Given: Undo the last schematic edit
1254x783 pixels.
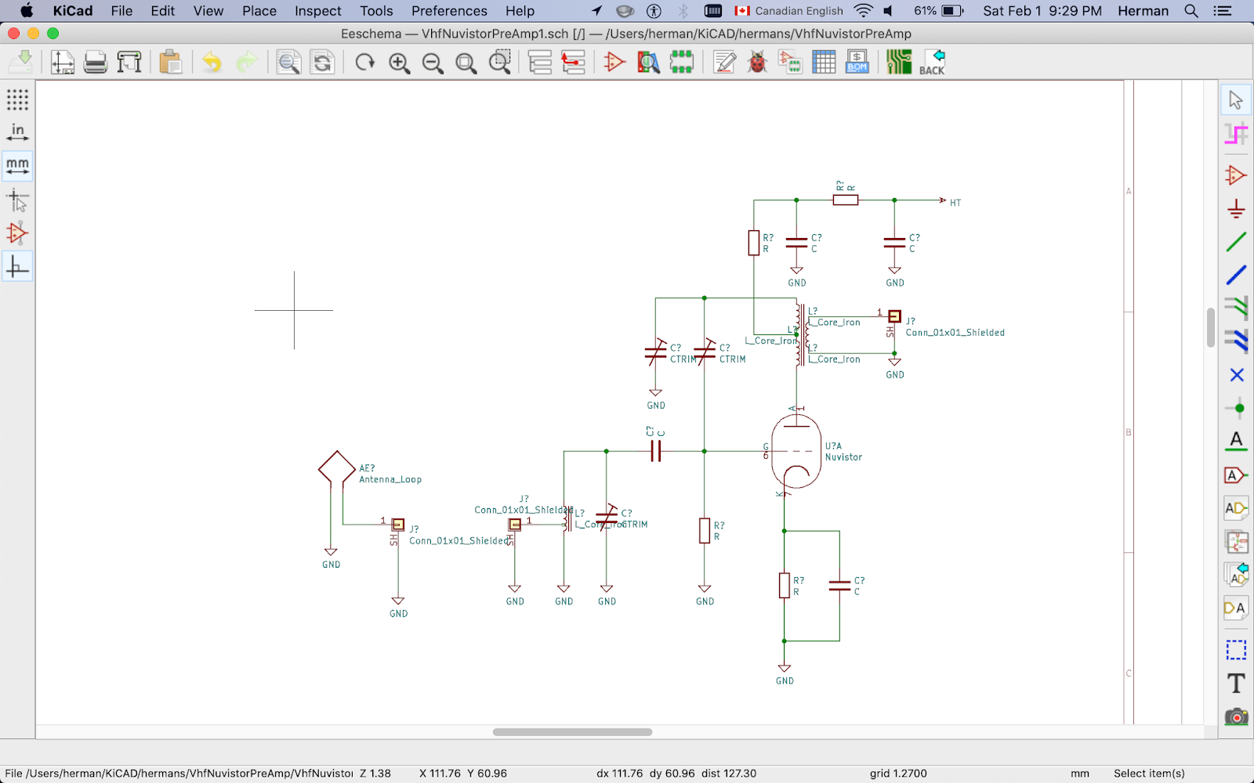Looking at the screenshot, I should coord(212,62).
